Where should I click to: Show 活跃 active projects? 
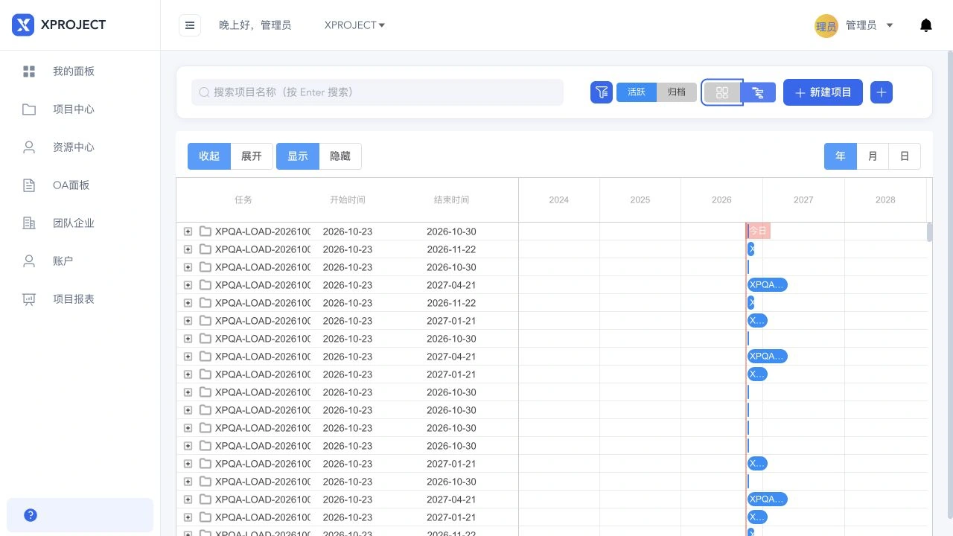click(x=637, y=92)
